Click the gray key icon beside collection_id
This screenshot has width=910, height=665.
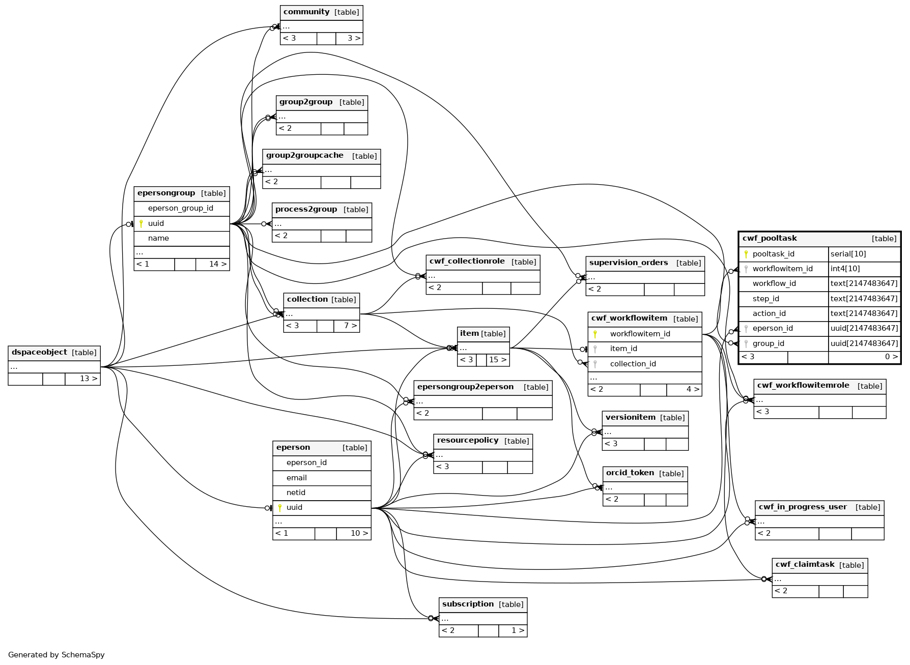pyautogui.click(x=595, y=364)
